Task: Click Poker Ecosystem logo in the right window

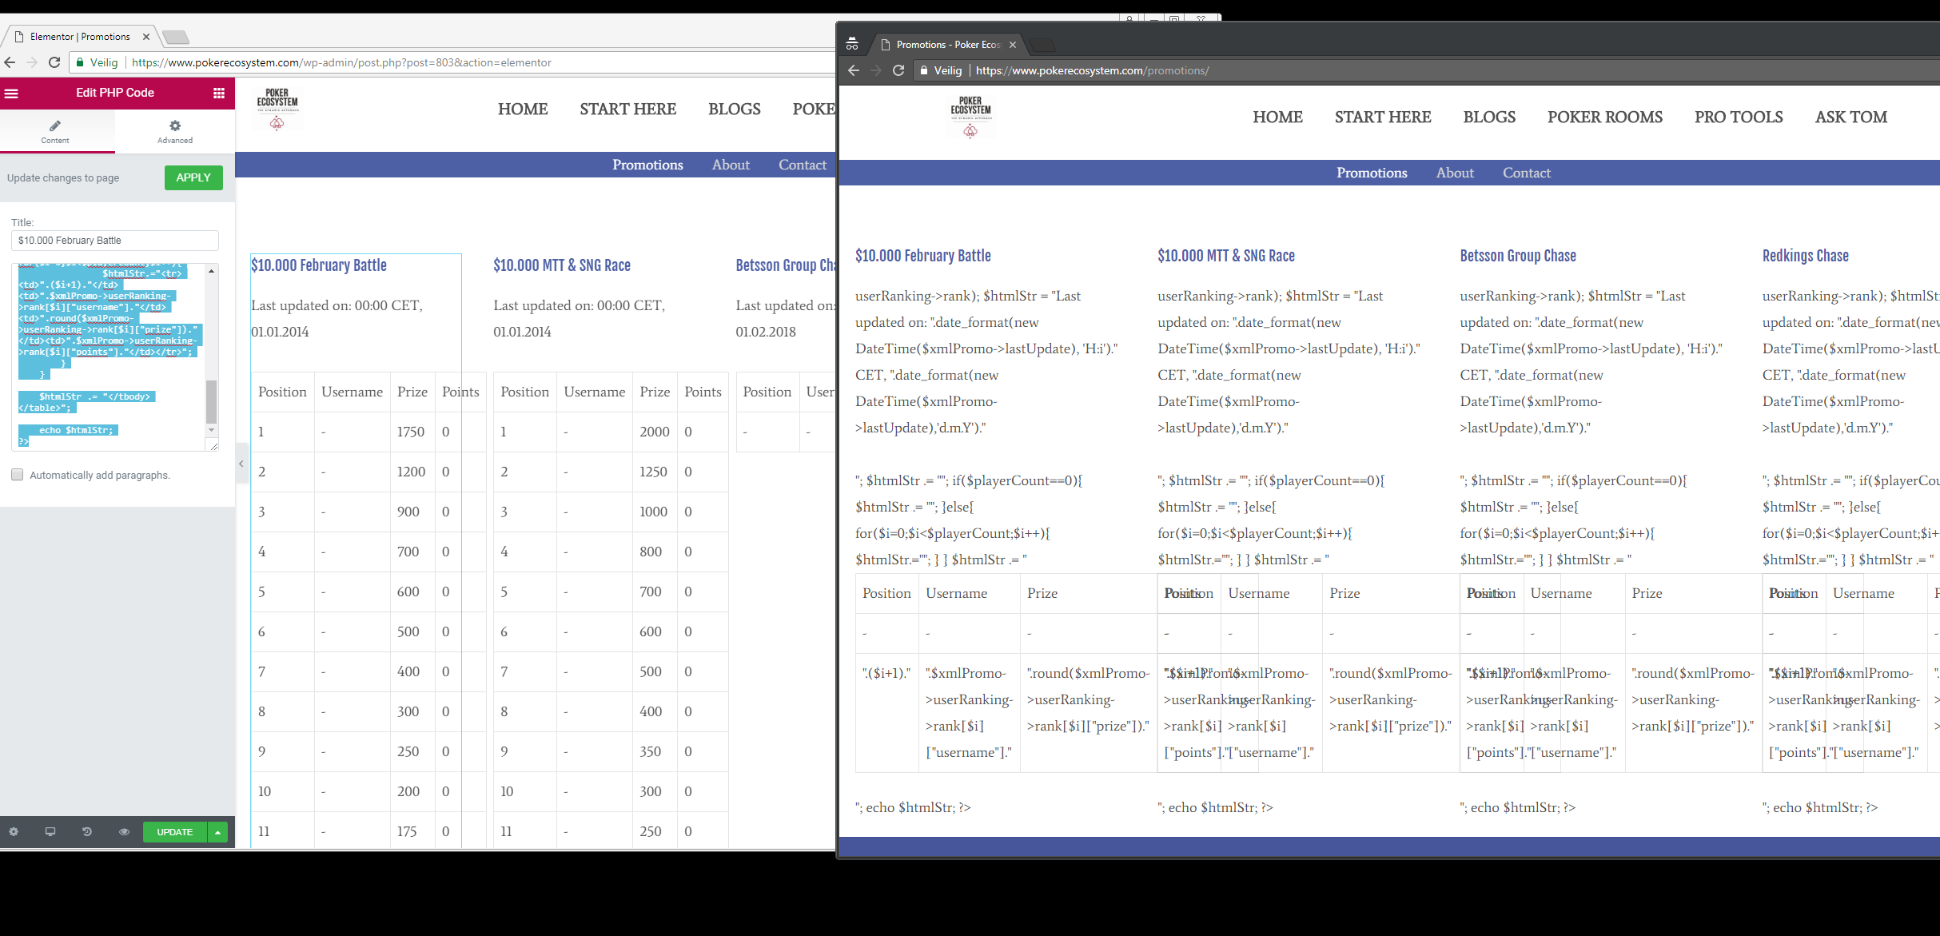Action: 970,117
